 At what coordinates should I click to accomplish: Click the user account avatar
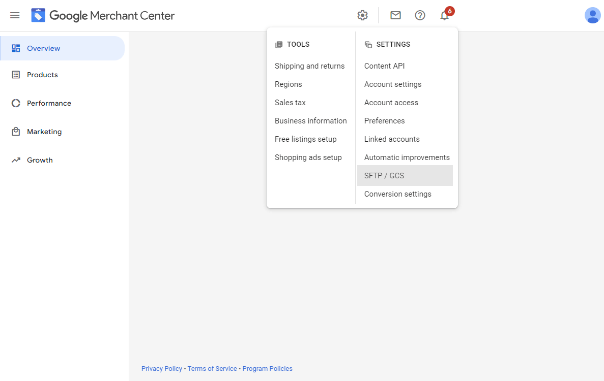pos(592,15)
